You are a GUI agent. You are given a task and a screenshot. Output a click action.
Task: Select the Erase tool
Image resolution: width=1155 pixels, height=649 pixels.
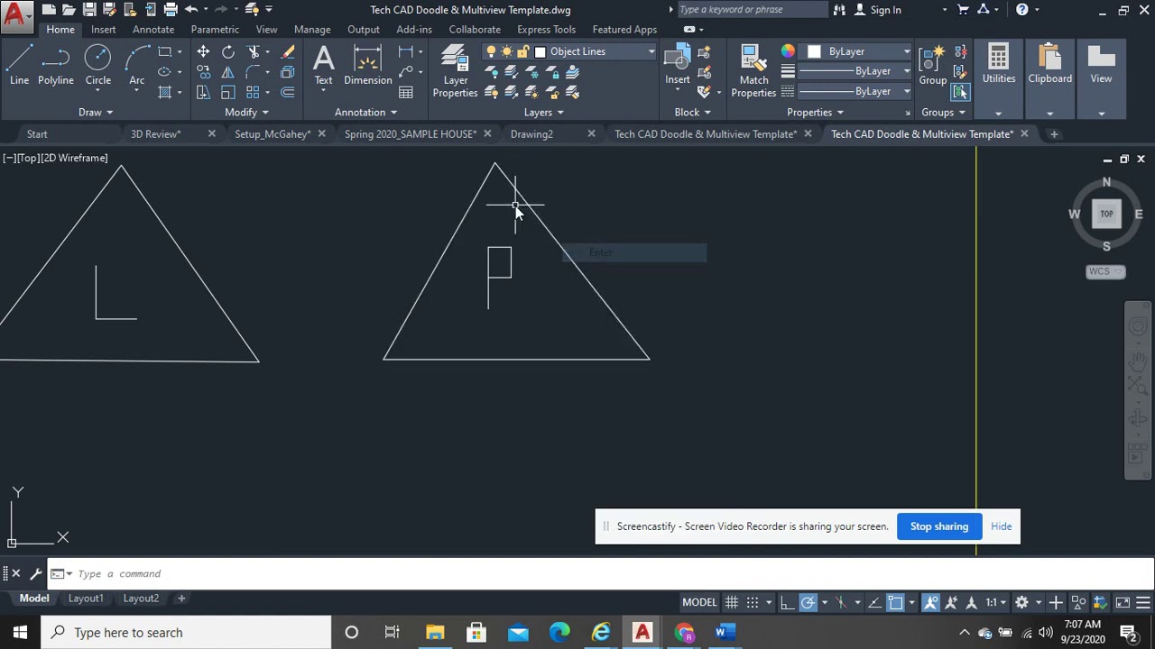point(288,52)
